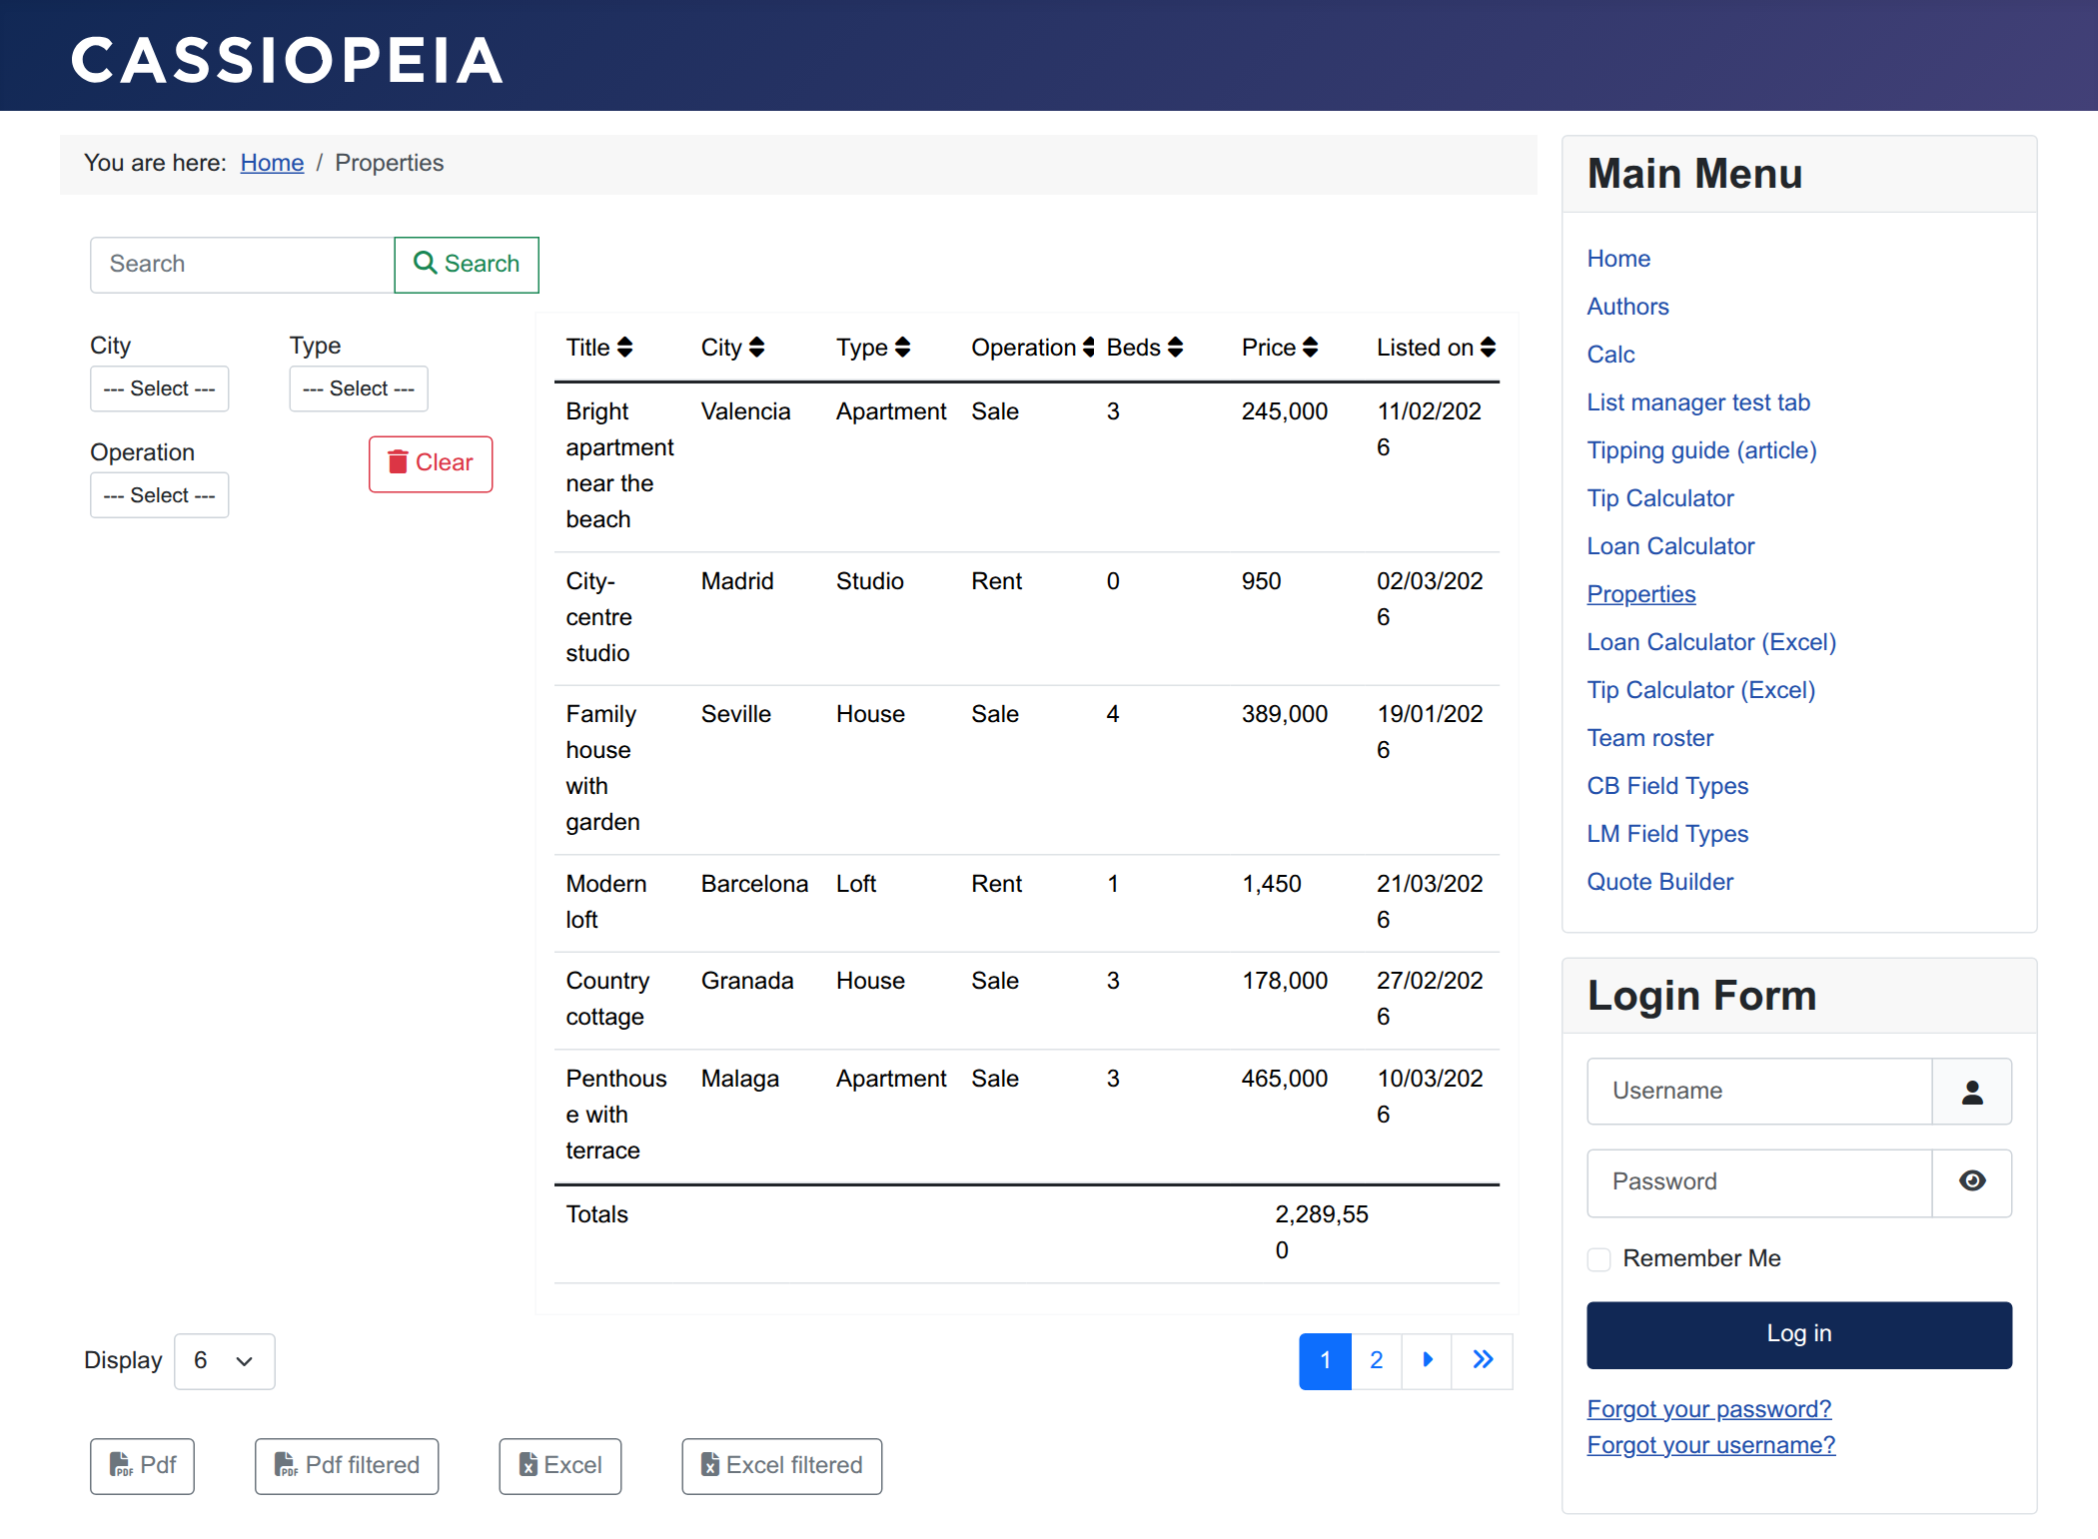
Task: Click the 'Studio' type cell
Action: click(870, 581)
